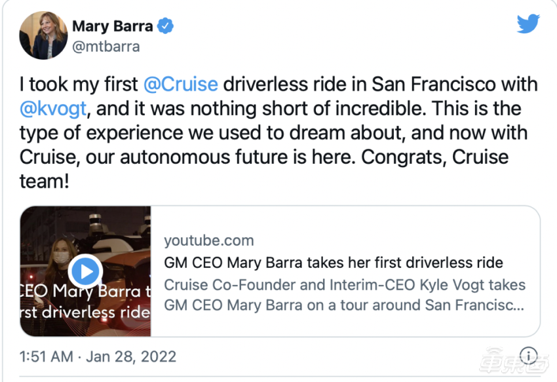The width and height of the screenshot is (557, 382).
Task: Open the @Cruise mention link
Action: click(x=181, y=85)
